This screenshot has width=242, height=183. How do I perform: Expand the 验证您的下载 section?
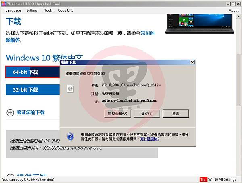(31, 112)
